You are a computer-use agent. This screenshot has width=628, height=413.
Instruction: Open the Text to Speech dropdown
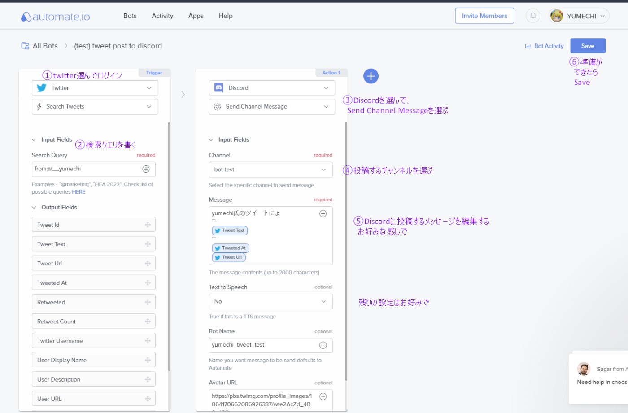click(x=271, y=301)
